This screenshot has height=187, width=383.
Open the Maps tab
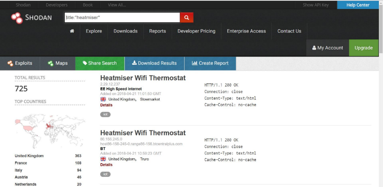pyautogui.click(x=58, y=63)
